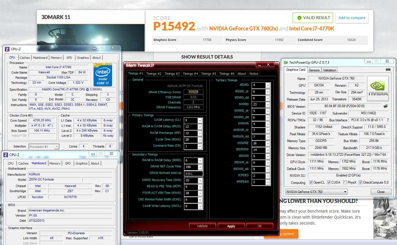Open the RAS# Precharge (tRP) dropdown
The width and height of the screenshot is (397, 245).
point(200,133)
